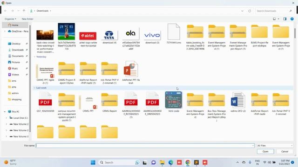This screenshot has height=167, width=298.
Task: Open the dialog help icon
Action: tap(292, 19)
